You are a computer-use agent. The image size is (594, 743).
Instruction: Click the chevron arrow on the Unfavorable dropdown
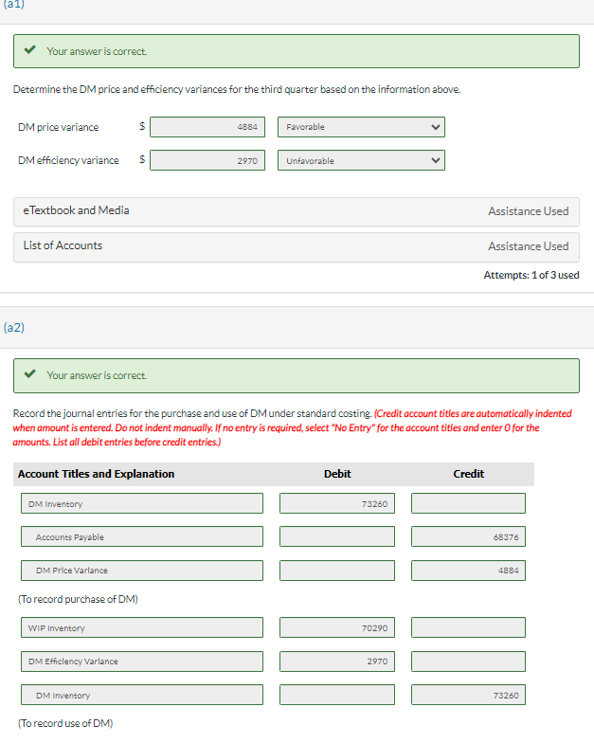pos(436,160)
